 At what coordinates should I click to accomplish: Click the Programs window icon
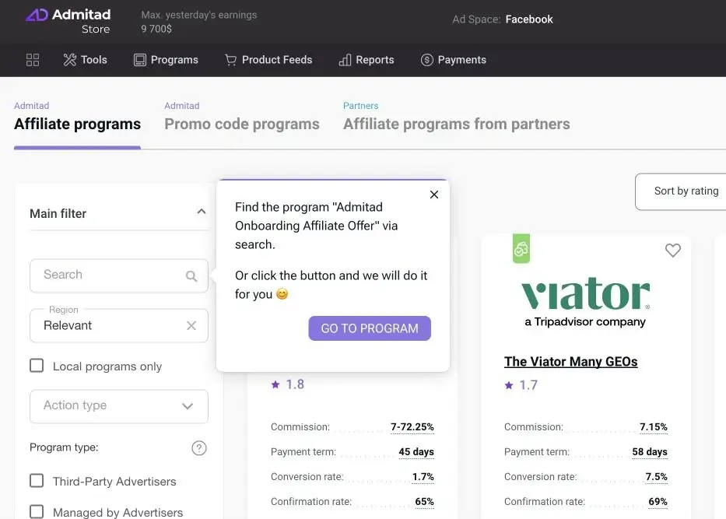(x=140, y=60)
